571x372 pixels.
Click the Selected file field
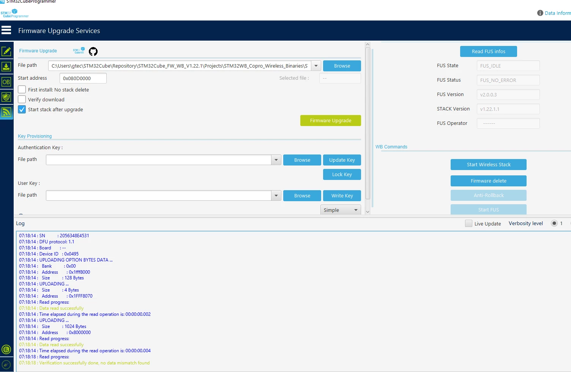(340, 78)
